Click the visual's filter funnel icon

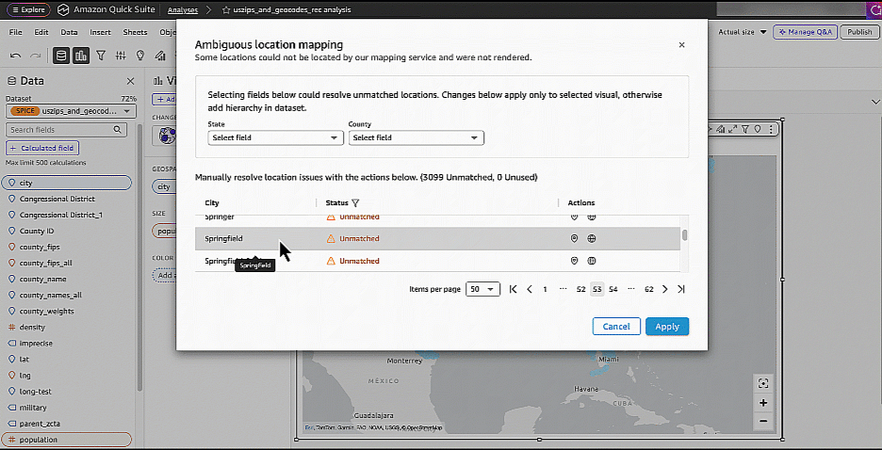click(x=744, y=129)
